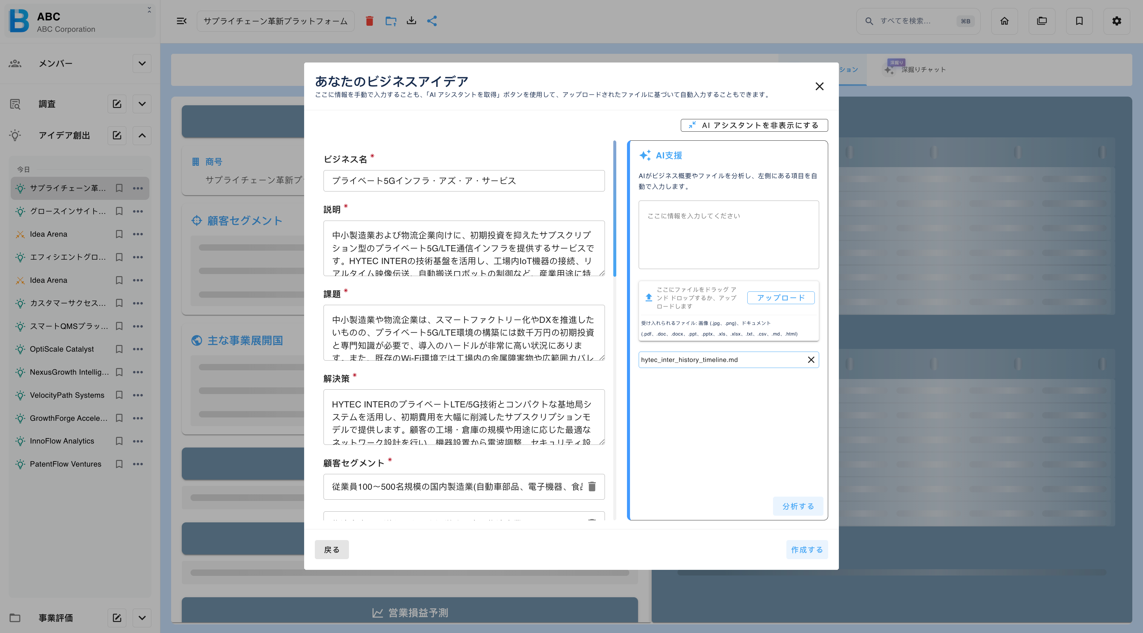Expand the メンバー section chevron
The image size is (1143, 633).
tap(142, 64)
